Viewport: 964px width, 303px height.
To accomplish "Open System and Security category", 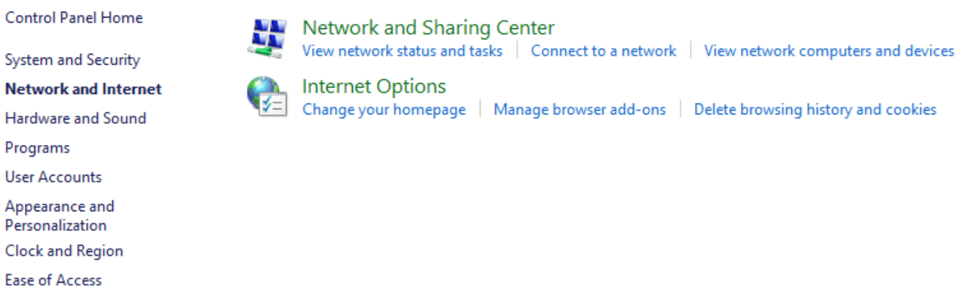I will [x=72, y=60].
